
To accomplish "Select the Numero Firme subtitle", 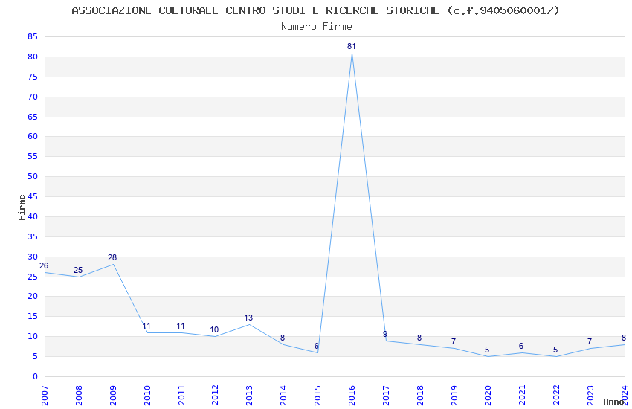I will point(317,27).
